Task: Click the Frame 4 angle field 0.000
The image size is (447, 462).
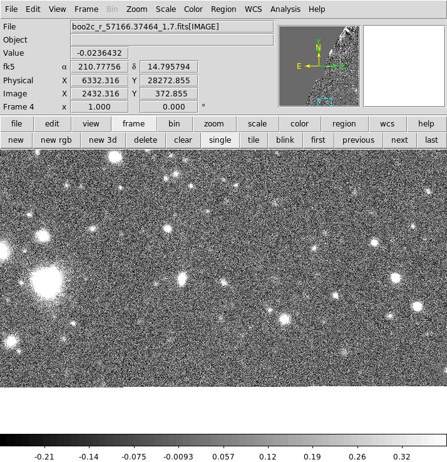Action: point(169,107)
